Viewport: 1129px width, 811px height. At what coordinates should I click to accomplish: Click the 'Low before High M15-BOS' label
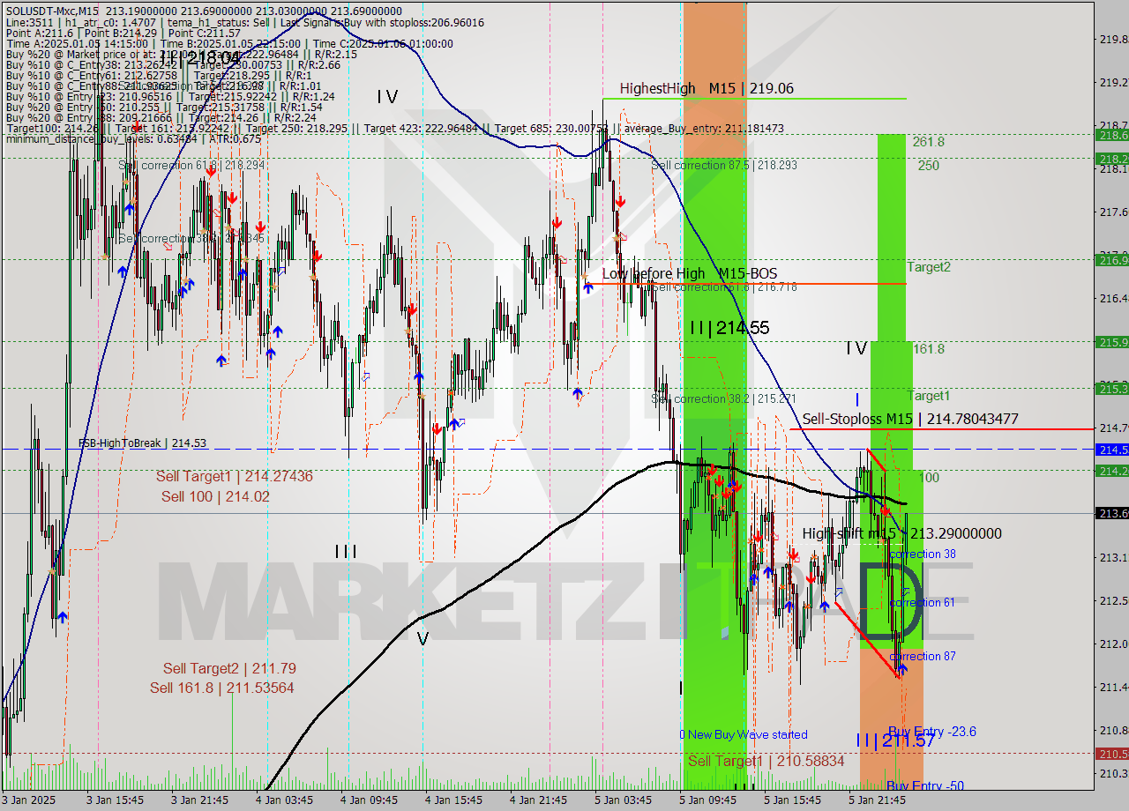coord(690,274)
